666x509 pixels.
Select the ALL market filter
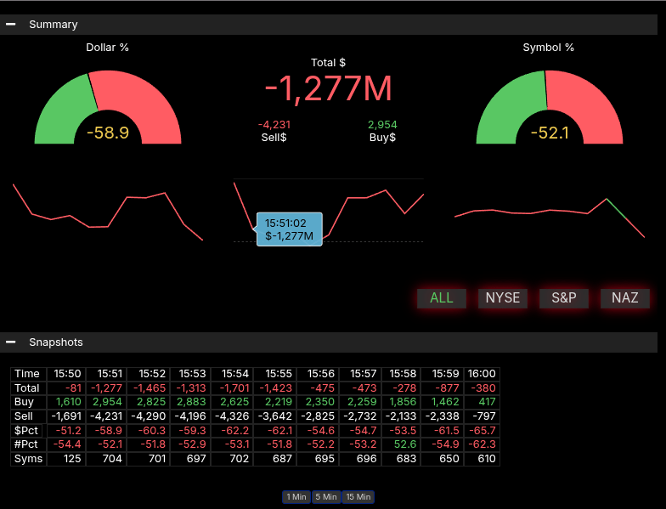(x=442, y=297)
